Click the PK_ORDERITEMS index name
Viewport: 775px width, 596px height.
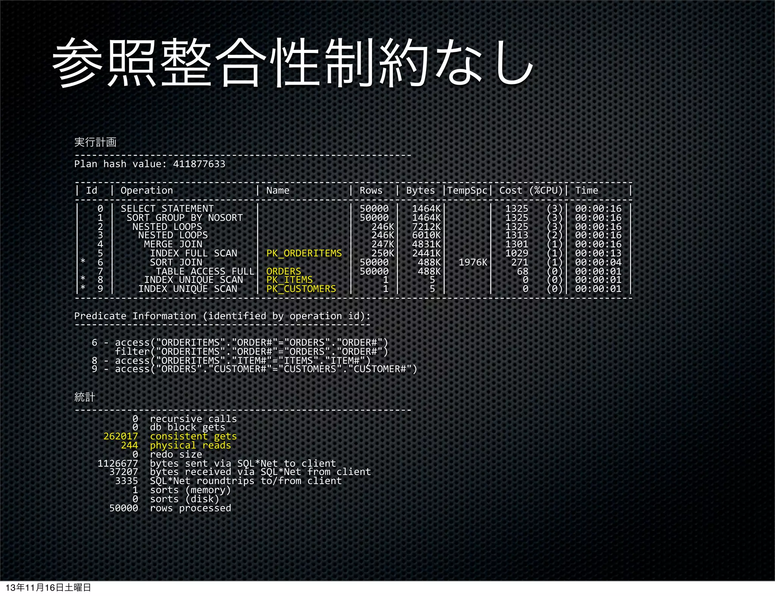tap(304, 253)
